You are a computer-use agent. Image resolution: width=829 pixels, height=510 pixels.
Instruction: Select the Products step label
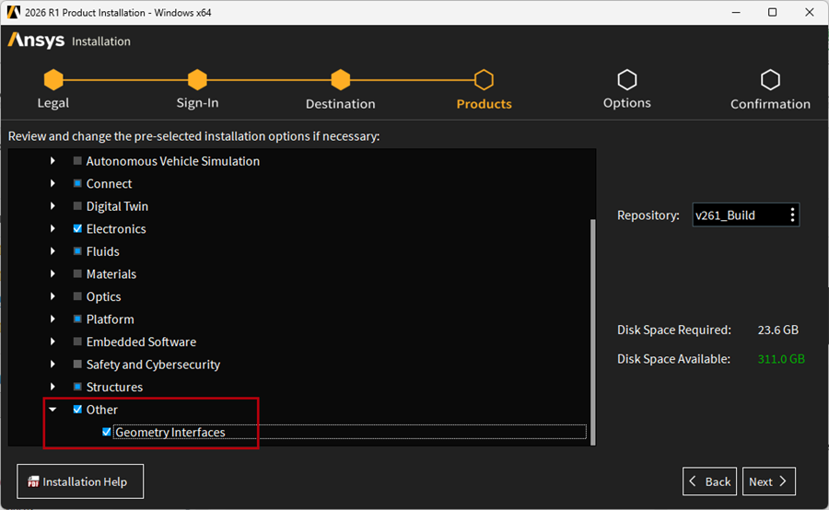(x=484, y=104)
